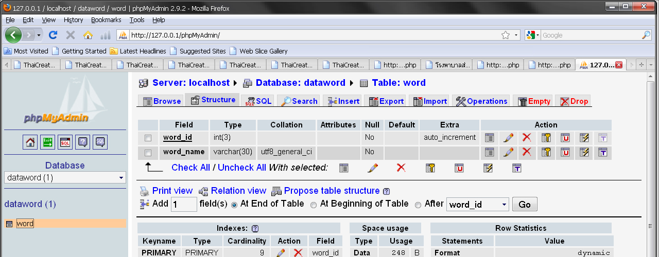Open the dataword database dropdown
Screen dimensions: 659x257
tap(64, 177)
